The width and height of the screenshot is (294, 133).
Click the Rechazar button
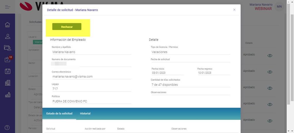pyautogui.click(x=67, y=27)
